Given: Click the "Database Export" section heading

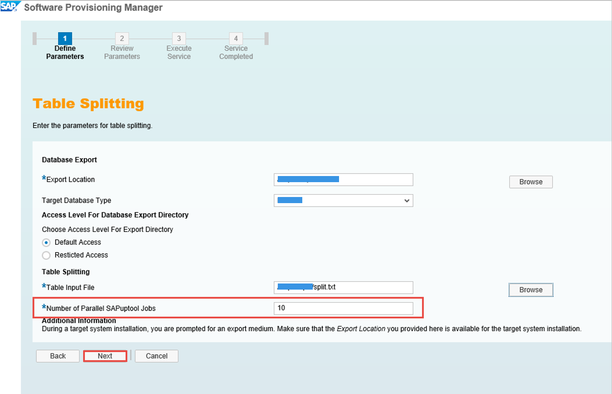Looking at the screenshot, I should tap(70, 160).
